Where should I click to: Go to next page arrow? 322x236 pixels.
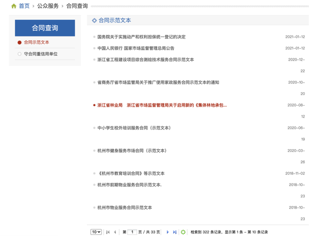tap(167, 232)
